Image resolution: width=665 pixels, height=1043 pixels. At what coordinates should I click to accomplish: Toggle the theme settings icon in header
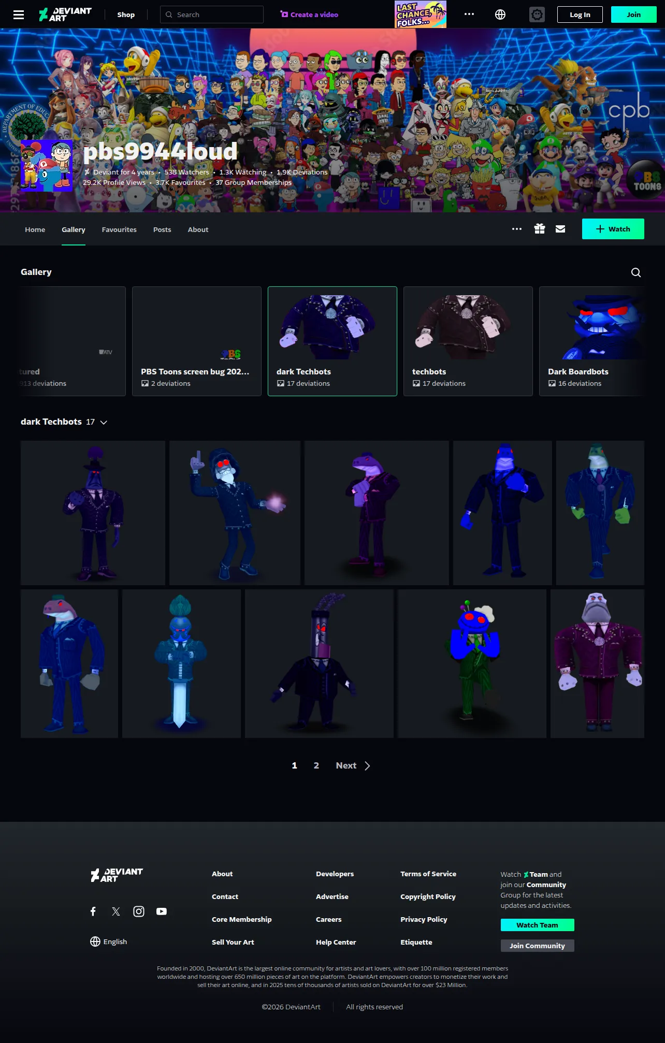click(x=537, y=15)
